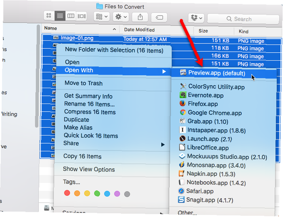Choose Copy 16 Items
The height and width of the screenshot is (217, 283).
82,156
